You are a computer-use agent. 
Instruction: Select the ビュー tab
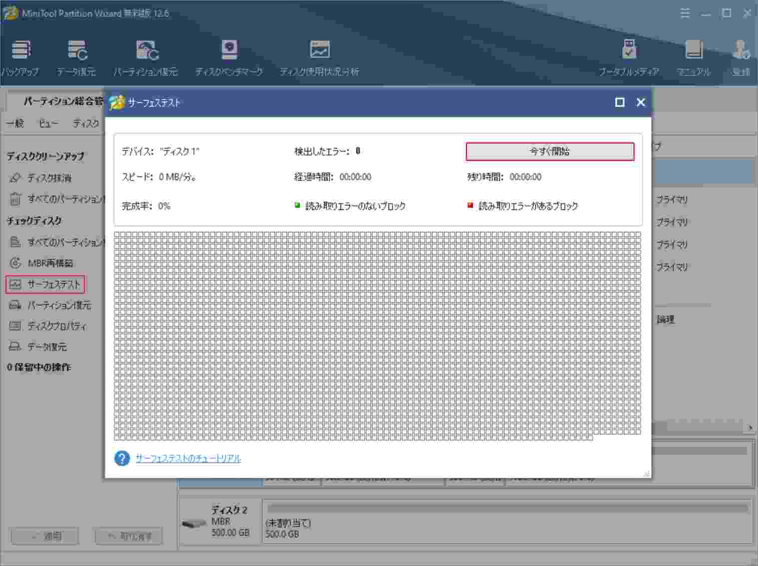coord(48,123)
